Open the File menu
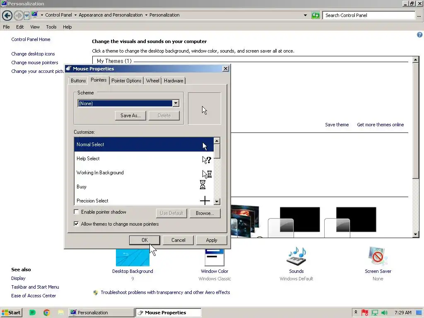The height and width of the screenshot is (318, 424). (x=6, y=27)
